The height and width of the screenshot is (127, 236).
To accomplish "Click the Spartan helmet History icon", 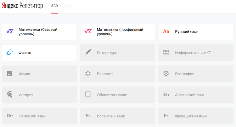I will click(9, 95).
